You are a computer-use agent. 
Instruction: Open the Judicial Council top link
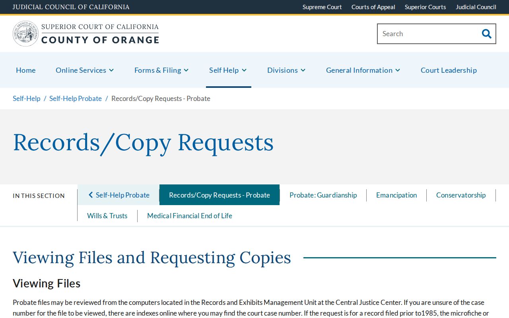tap(476, 7)
